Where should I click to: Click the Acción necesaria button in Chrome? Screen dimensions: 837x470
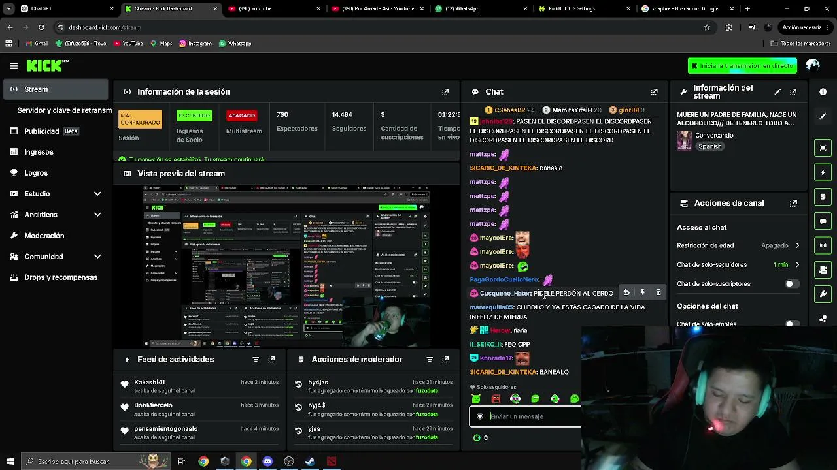pos(806,27)
